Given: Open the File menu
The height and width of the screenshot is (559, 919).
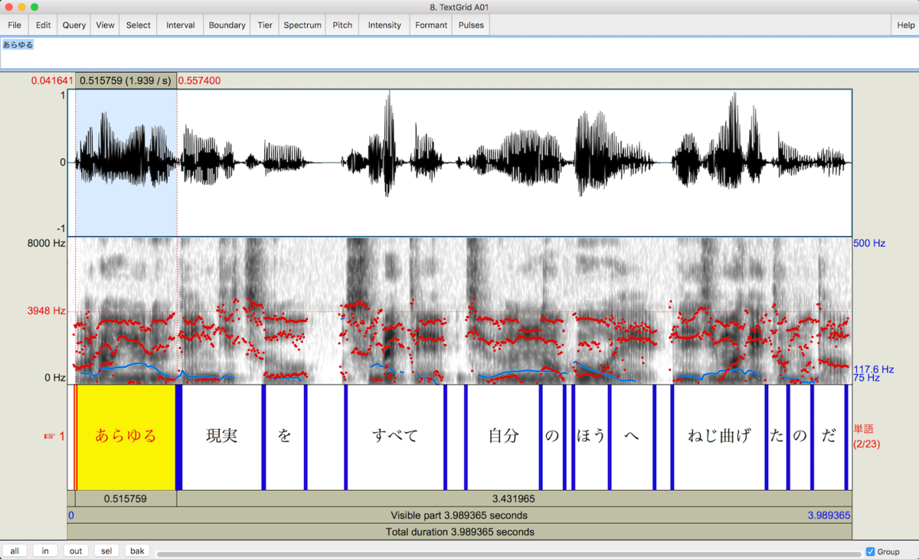Looking at the screenshot, I should click(x=15, y=25).
